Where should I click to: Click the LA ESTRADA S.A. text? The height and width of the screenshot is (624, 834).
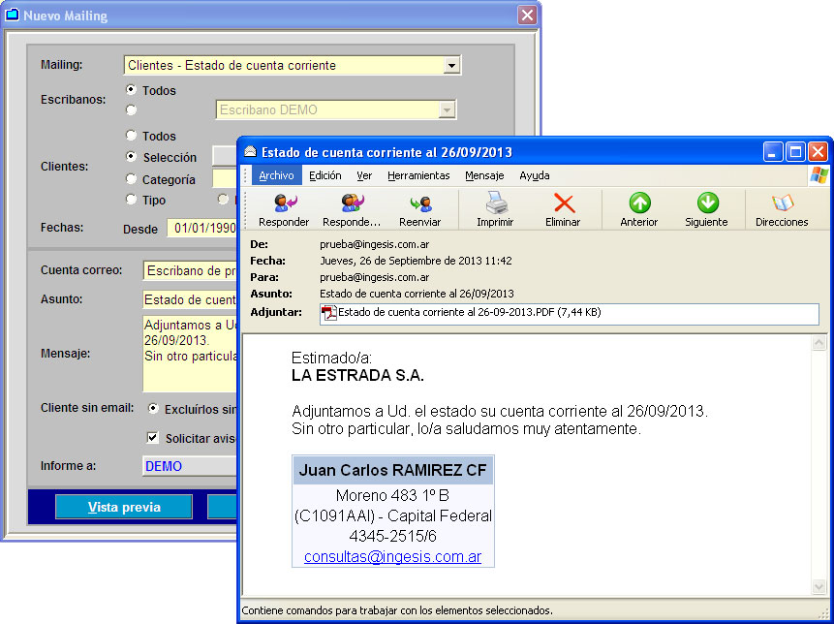pos(357,376)
